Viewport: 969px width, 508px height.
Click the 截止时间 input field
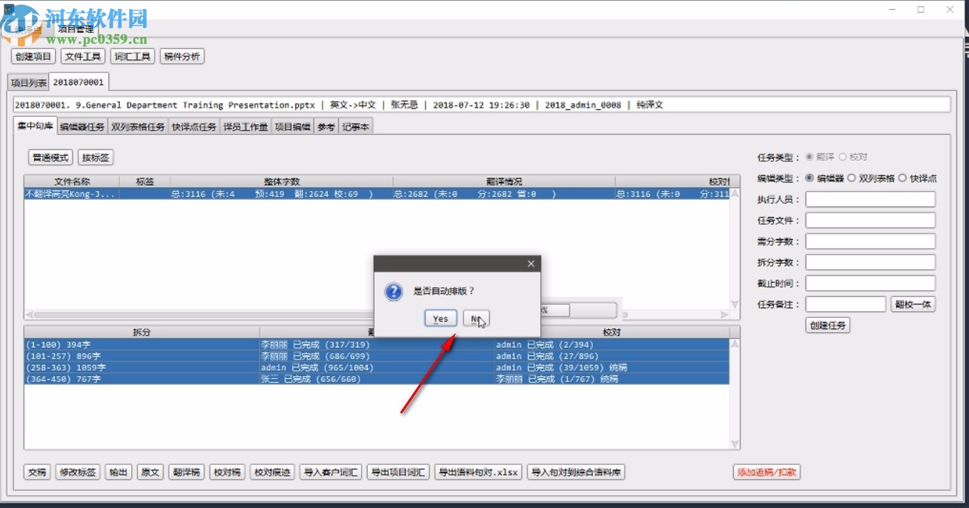(870, 283)
